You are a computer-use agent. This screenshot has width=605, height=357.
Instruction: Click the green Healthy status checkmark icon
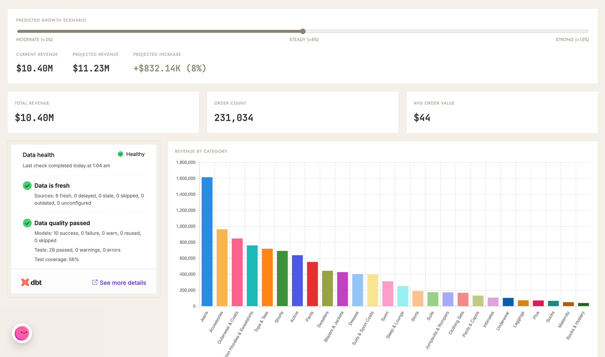tap(121, 154)
